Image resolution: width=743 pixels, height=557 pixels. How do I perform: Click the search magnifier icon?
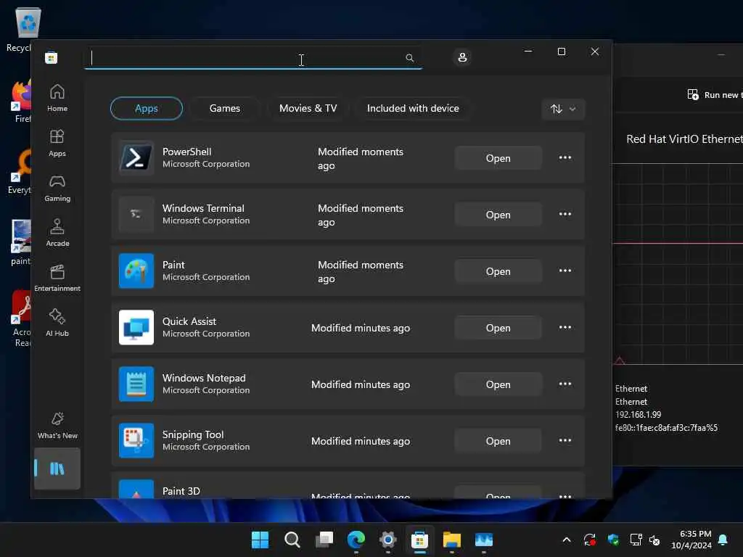tap(410, 58)
